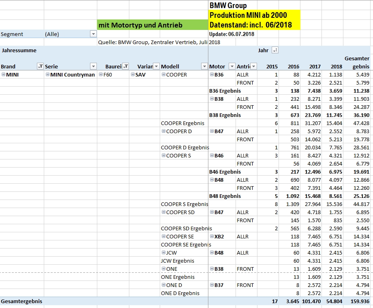This screenshot has width=373, height=308.
Task: Click the 2016 year column header
Action: click(x=293, y=66)
